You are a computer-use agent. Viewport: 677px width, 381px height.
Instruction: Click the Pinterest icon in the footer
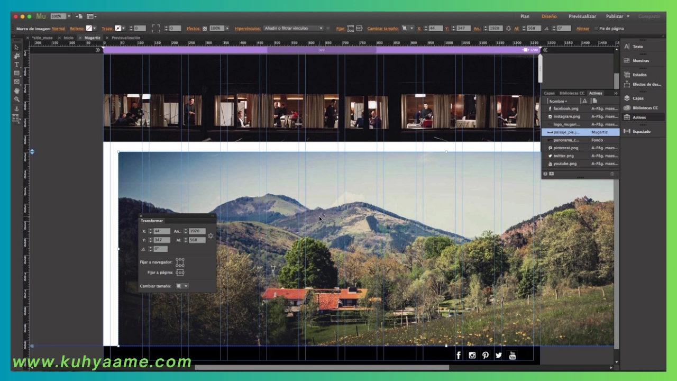(x=485, y=355)
